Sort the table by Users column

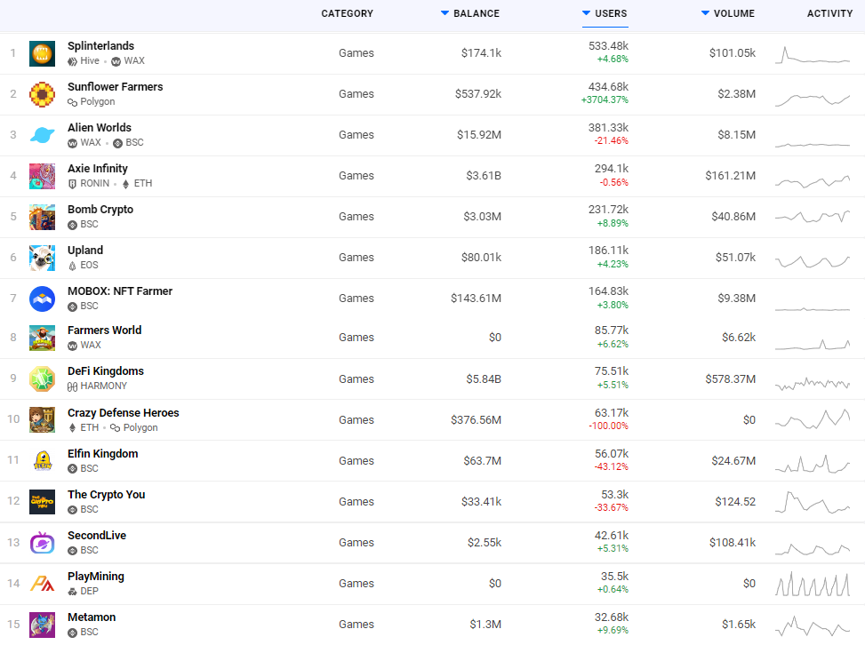pyautogui.click(x=605, y=13)
